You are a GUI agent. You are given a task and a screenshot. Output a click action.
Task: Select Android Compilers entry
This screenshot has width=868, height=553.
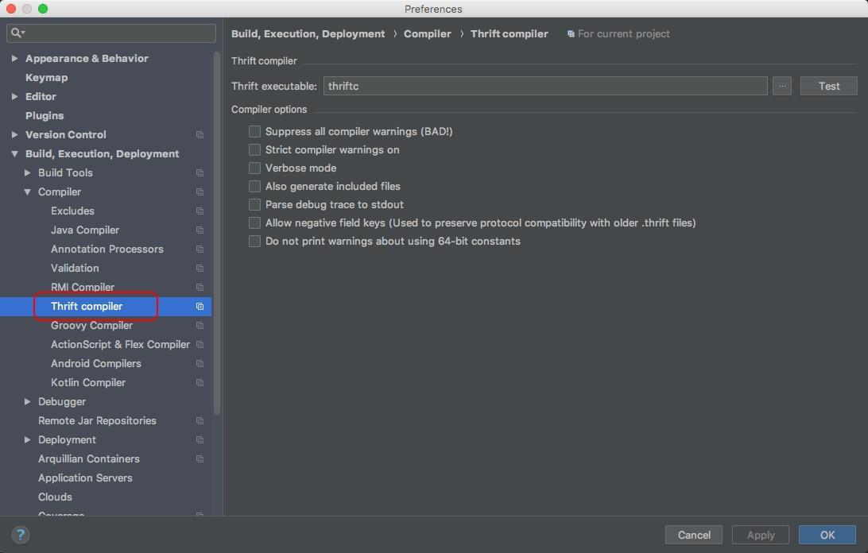point(95,364)
